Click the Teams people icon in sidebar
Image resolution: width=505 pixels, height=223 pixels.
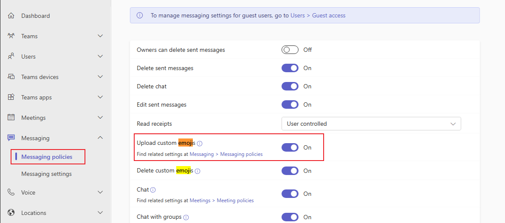(x=11, y=36)
